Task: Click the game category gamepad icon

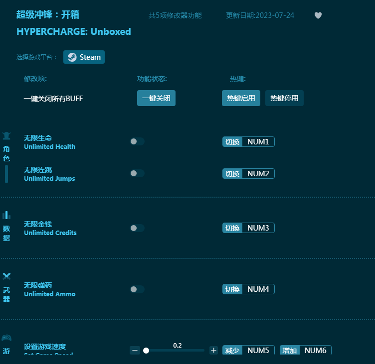Action: pyautogui.click(x=6, y=338)
